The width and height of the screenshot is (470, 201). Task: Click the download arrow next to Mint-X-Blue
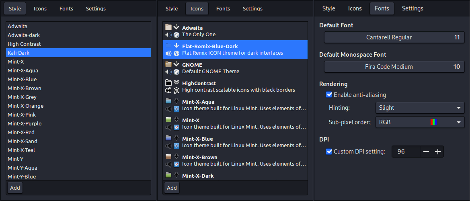[176, 138]
